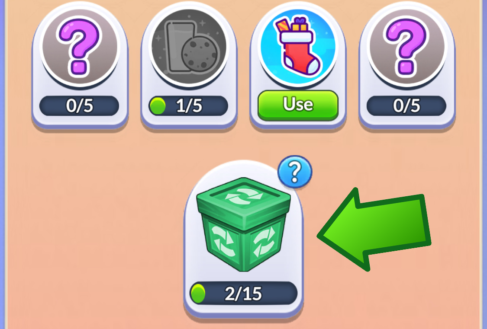Click the large green arrow pointer
Viewport: 487px width, 329px height.
(x=374, y=229)
